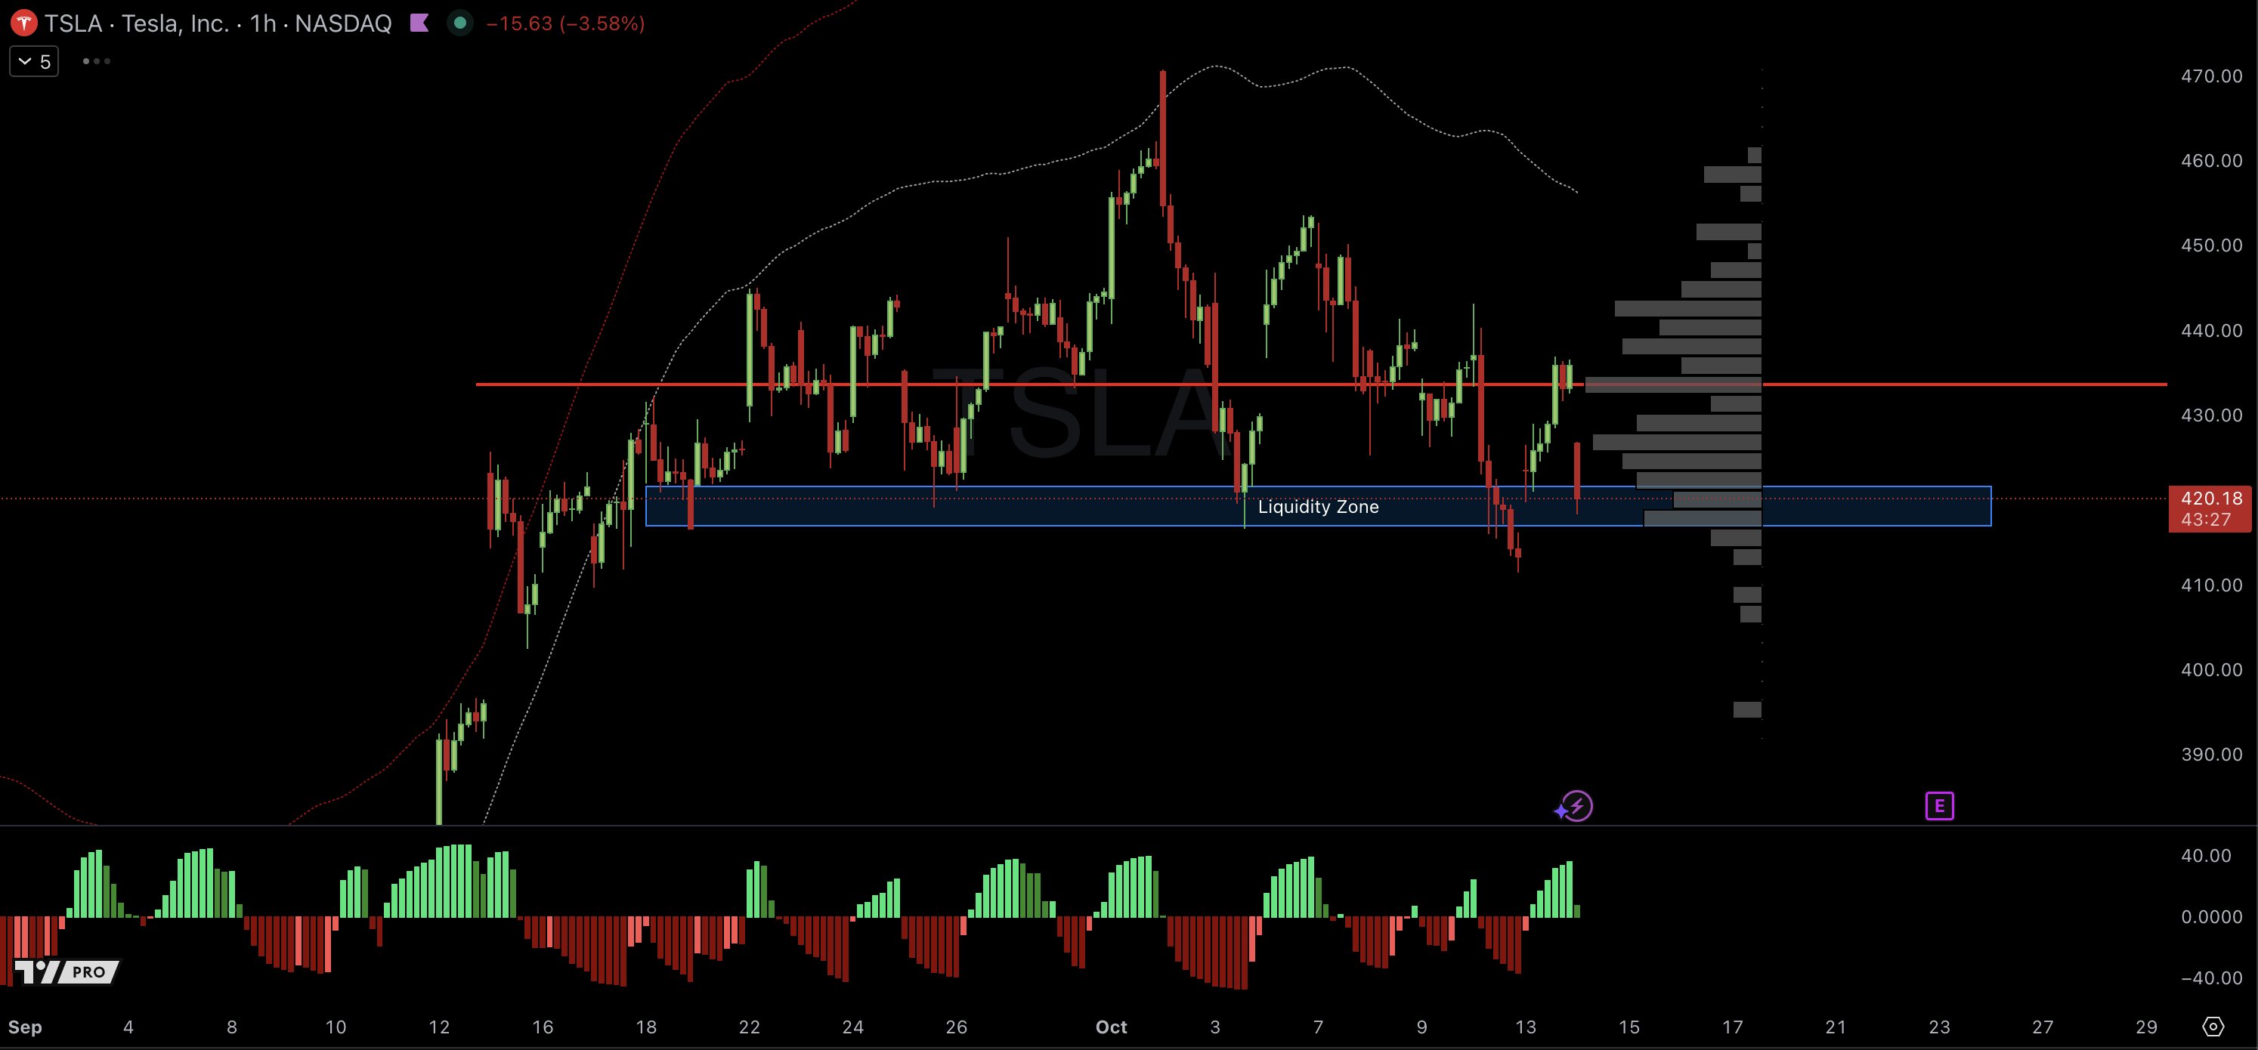Click the Tesla logo icon
This screenshot has height=1050, width=2258.
[x=23, y=23]
